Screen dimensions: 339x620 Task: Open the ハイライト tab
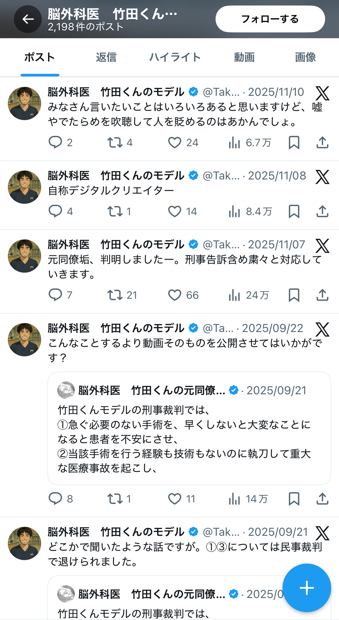point(175,57)
